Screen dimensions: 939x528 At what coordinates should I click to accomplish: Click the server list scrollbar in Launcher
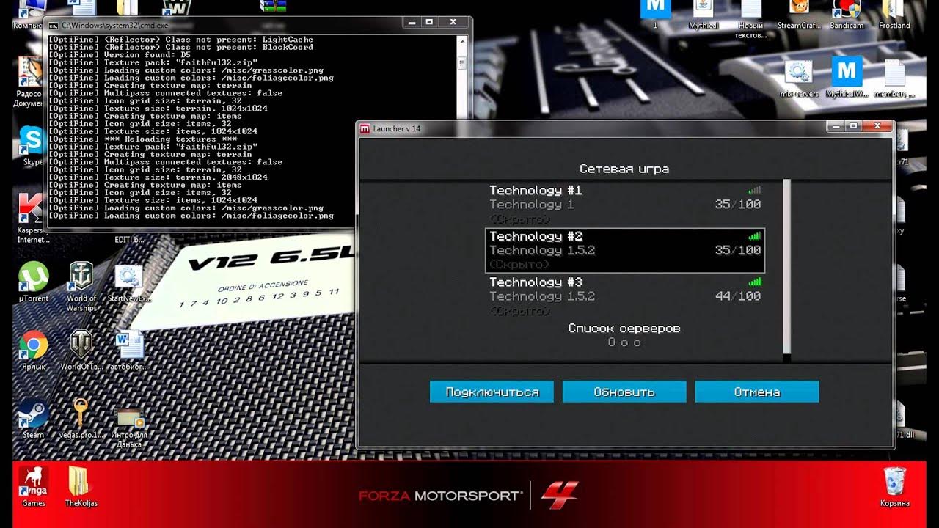(x=787, y=265)
